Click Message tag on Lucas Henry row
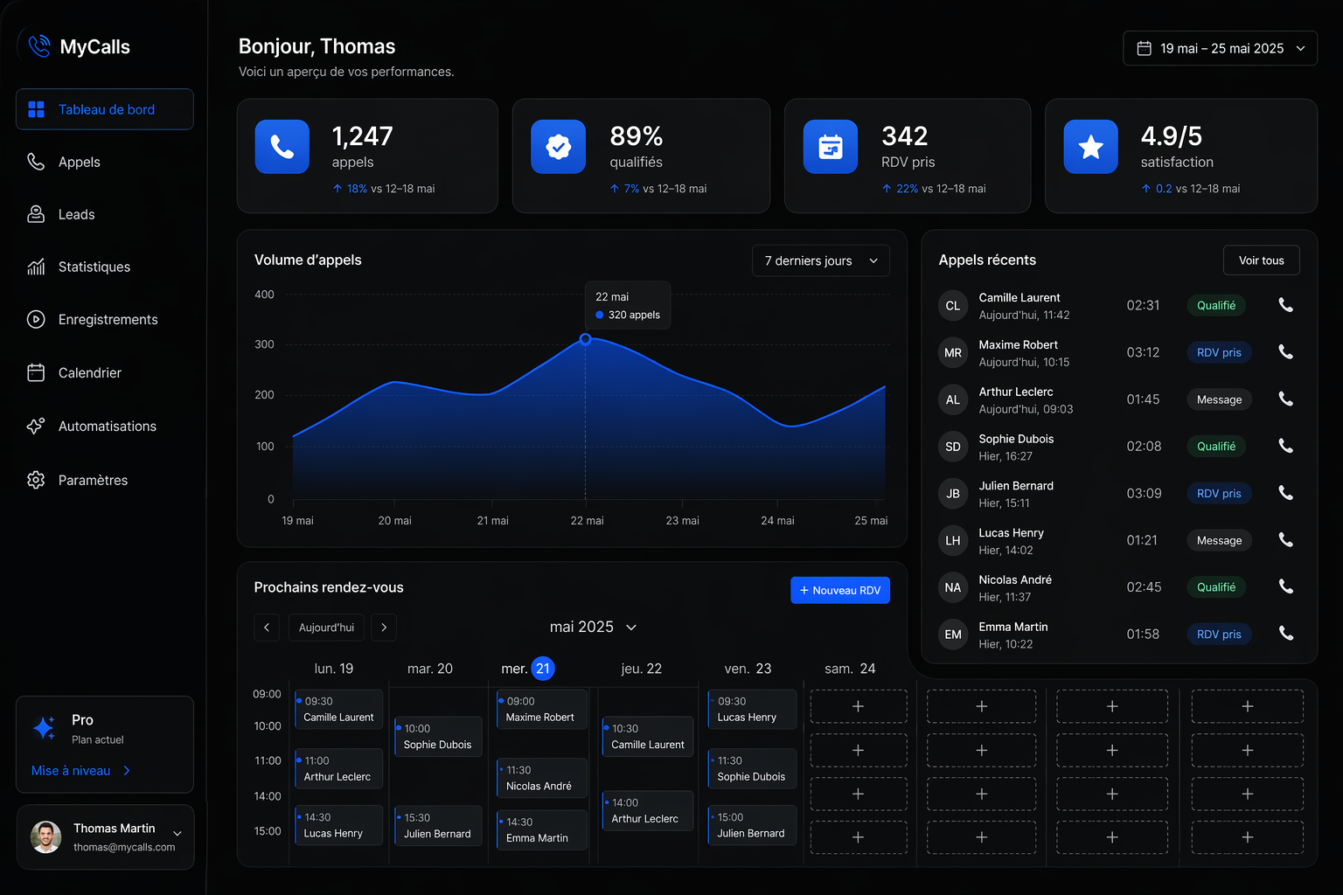Viewport: 1343px width, 895px height. [x=1219, y=540]
